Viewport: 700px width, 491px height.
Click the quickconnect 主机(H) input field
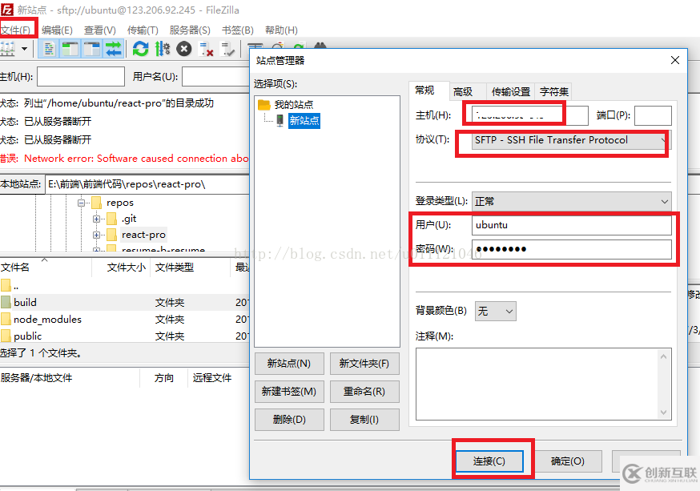[81, 76]
